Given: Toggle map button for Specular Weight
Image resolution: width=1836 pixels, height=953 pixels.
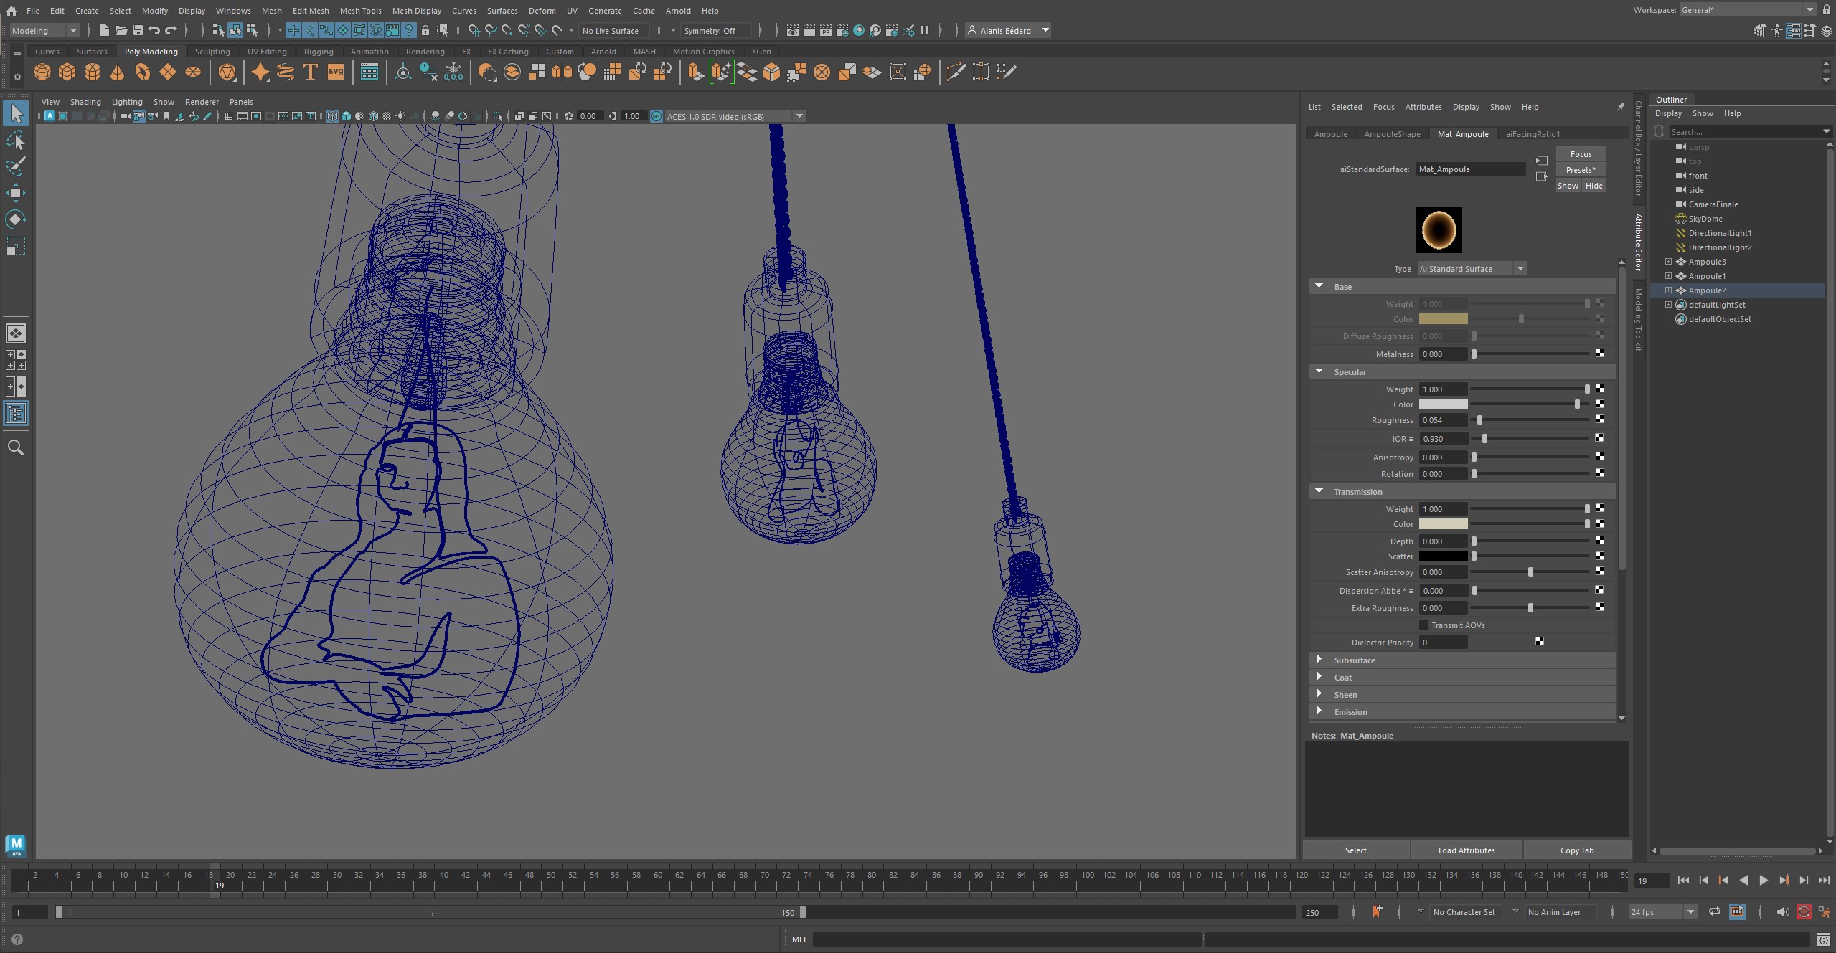Looking at the screenshot, I should pos(1599,389).
